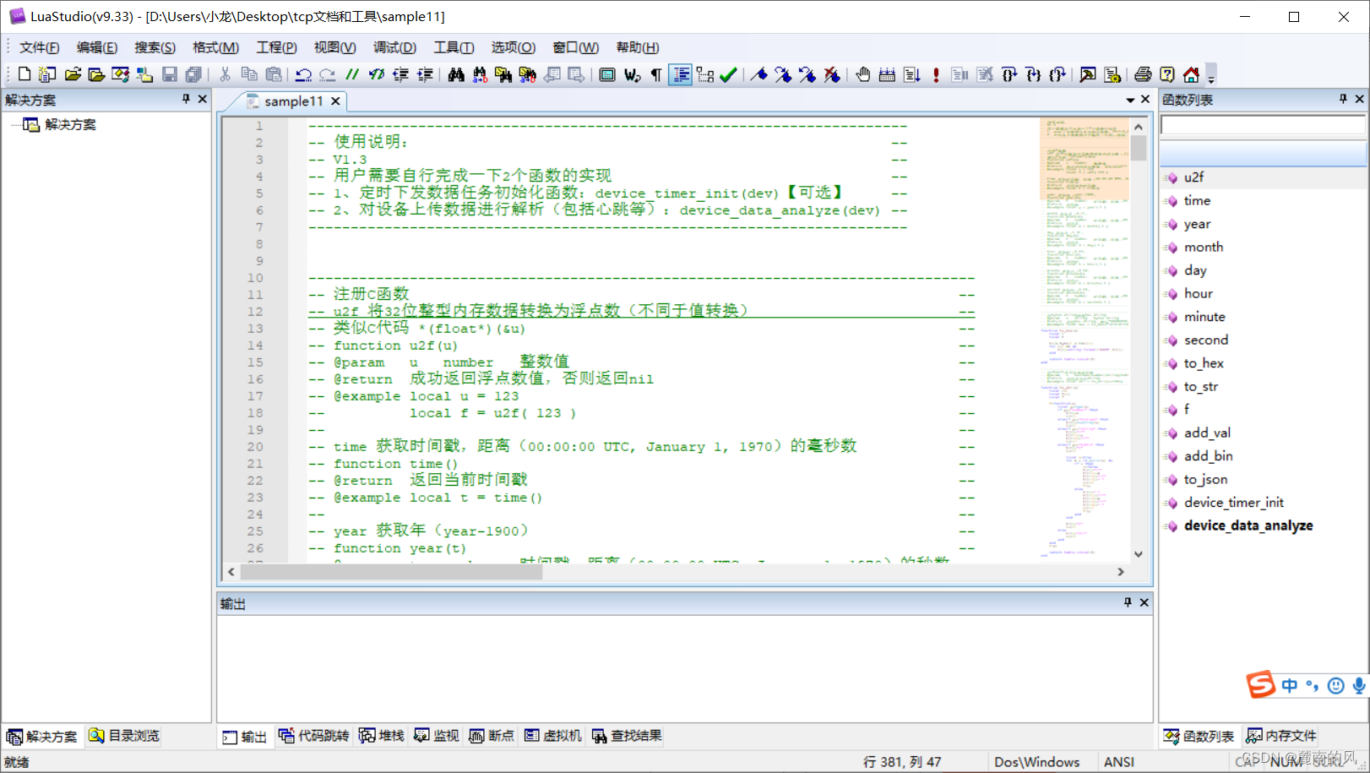Open the Find dialog with binoculars icon

click(x=456, y=74)
